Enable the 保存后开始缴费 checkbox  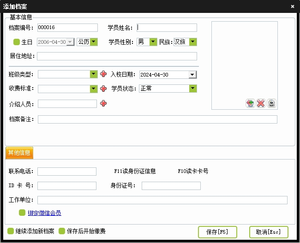(61, 231)
